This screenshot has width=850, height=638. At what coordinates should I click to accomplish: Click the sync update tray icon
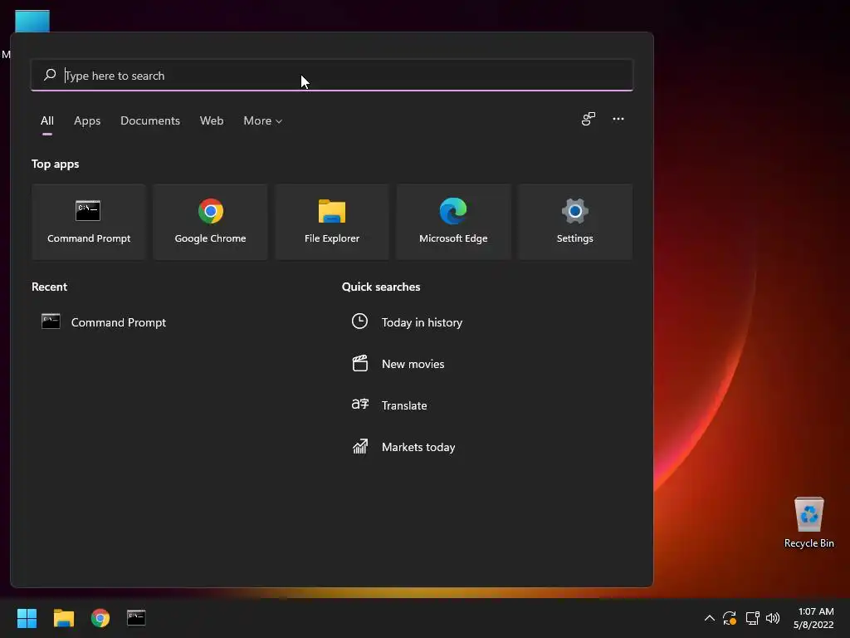tap(730, 618)
